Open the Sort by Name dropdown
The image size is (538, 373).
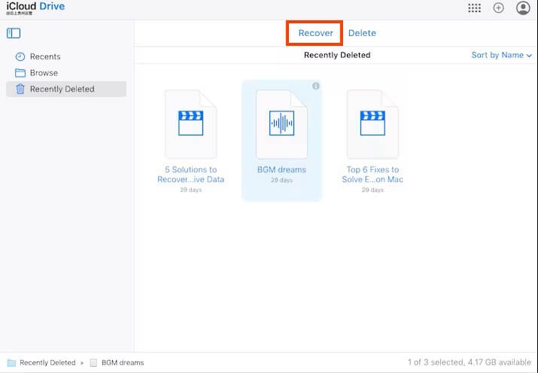pyautogui.click(x=497, y=55)
